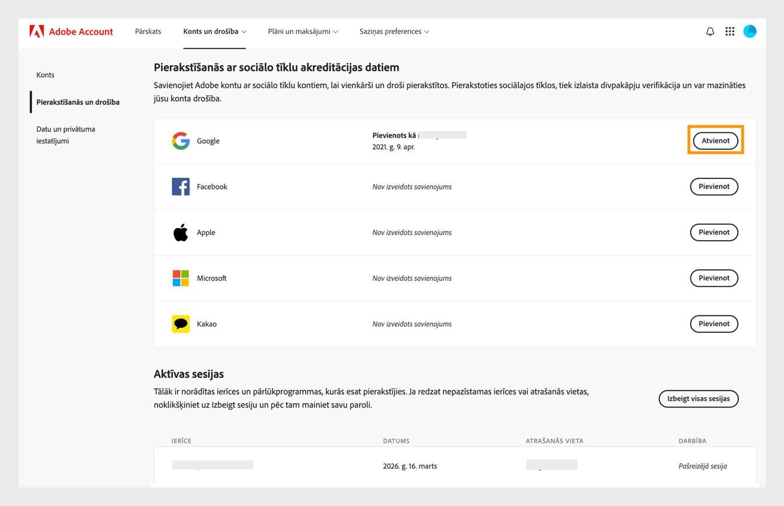Click the Kakao chat bubble icon

(181, 324)
